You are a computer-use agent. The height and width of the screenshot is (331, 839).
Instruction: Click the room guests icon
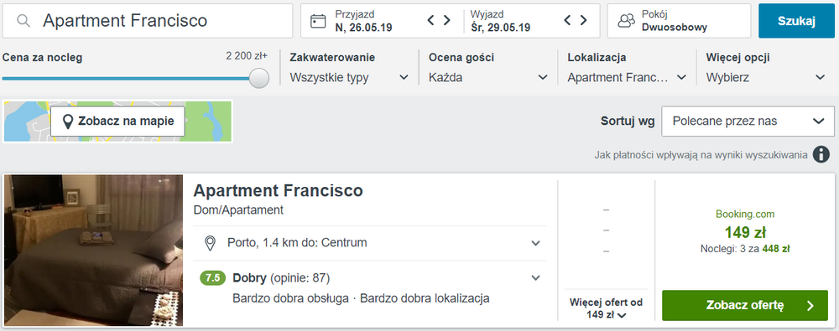[x=626, y=21]
